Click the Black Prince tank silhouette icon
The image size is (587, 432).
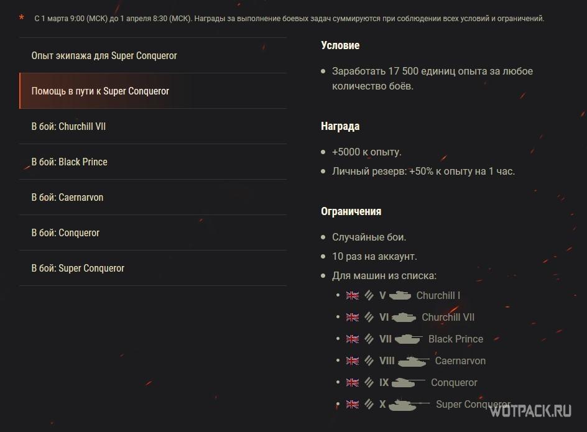point(409,339)
